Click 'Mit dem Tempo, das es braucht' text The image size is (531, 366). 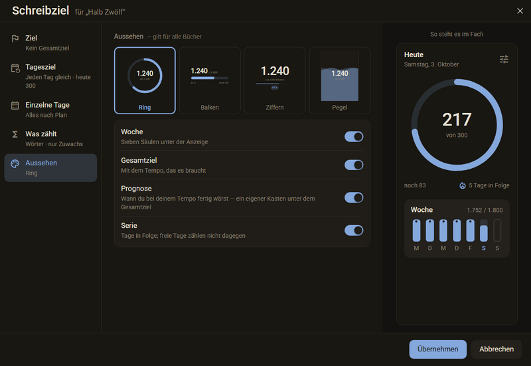[163, 171]
